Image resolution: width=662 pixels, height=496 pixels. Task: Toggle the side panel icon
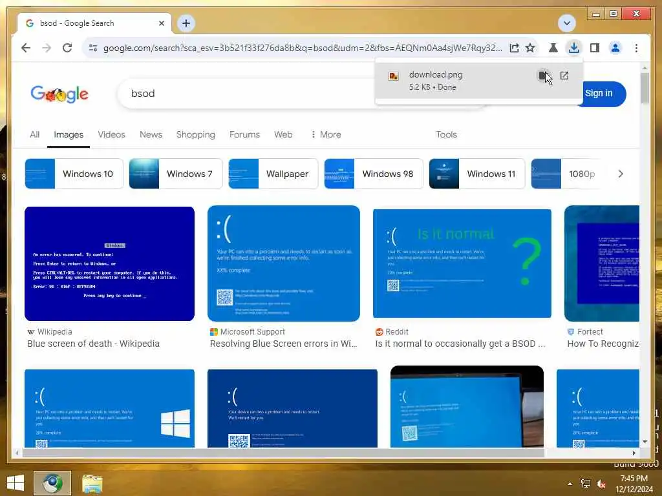click(595, 48)
